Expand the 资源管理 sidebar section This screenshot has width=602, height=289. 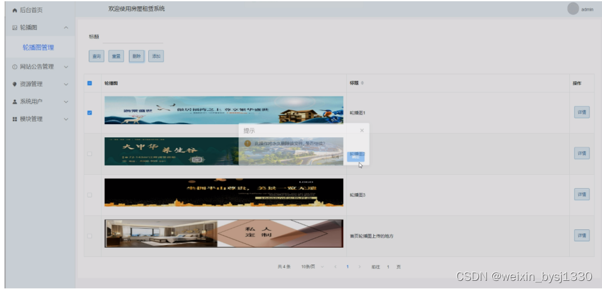pyautogui.click(x=40, y=84)
